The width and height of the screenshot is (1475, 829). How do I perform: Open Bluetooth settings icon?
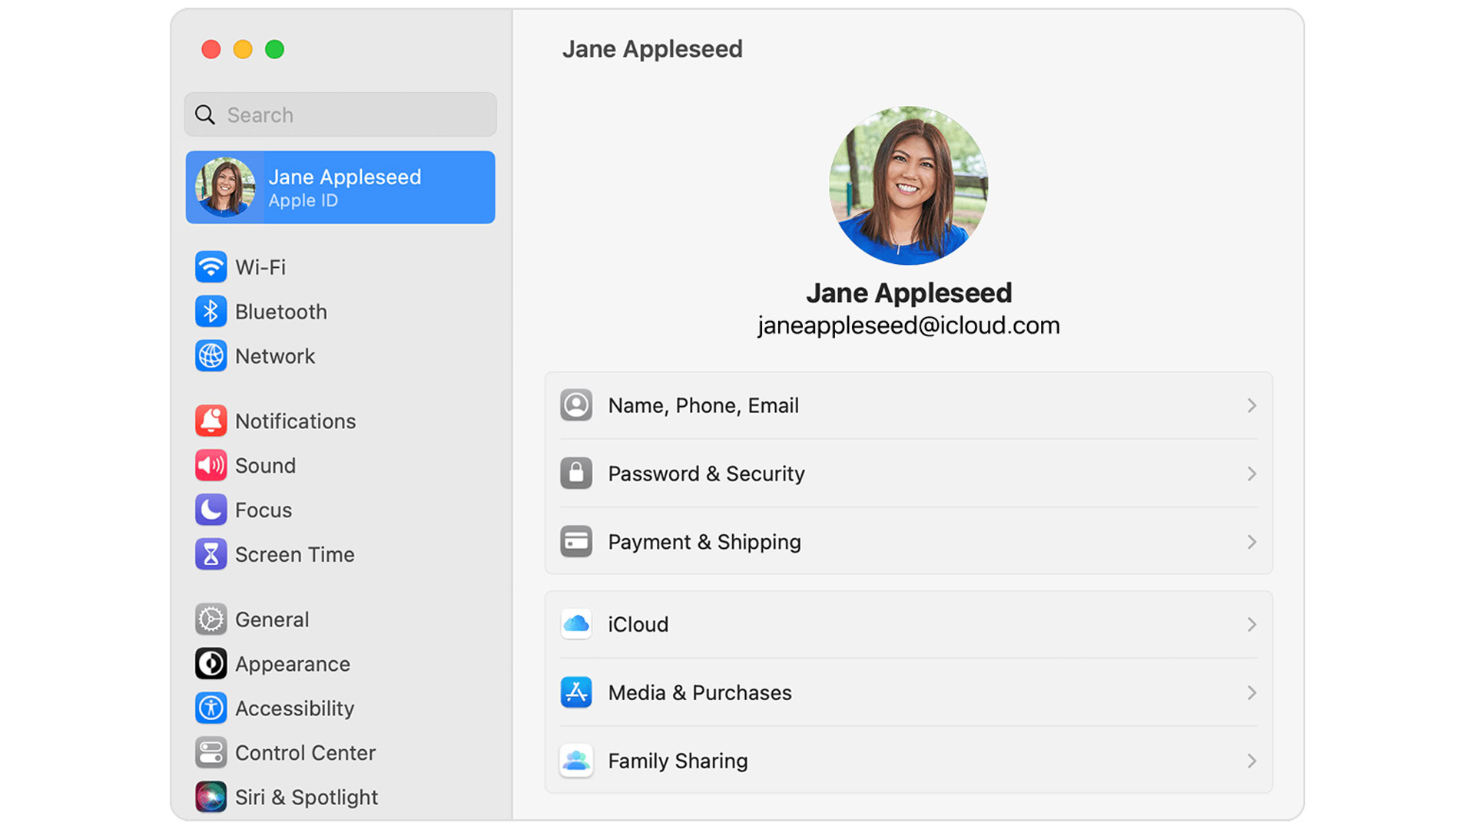point(210,312)
